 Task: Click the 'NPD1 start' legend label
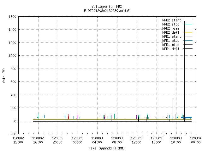(172, 36)
